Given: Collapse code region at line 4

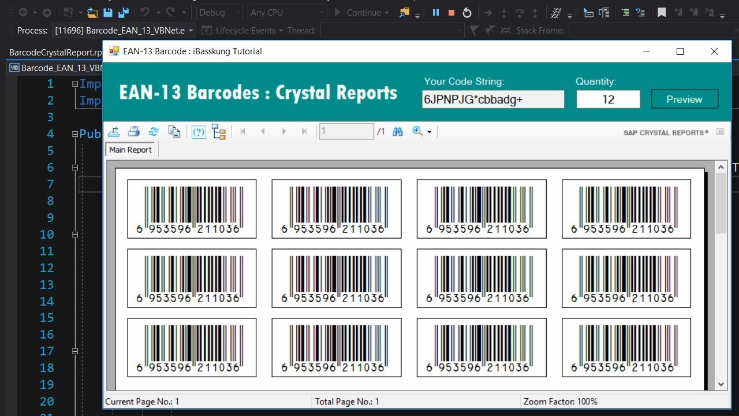Looking at the screenshot, I should click(75, 134).
